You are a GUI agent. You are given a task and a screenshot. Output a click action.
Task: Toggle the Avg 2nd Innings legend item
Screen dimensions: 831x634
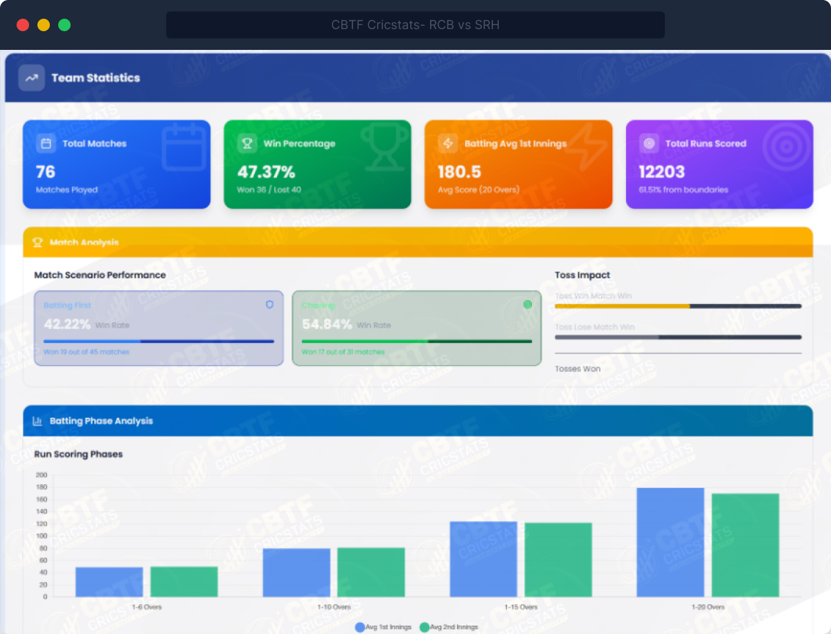(449, 627)
